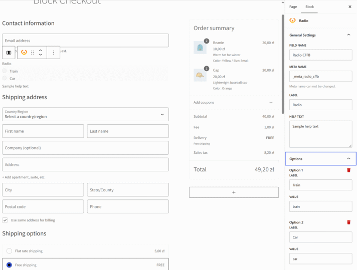Click the Shipping options heading
Viewport: 357px width, 270px height.
pyautogui.click(x=24, y=233)
